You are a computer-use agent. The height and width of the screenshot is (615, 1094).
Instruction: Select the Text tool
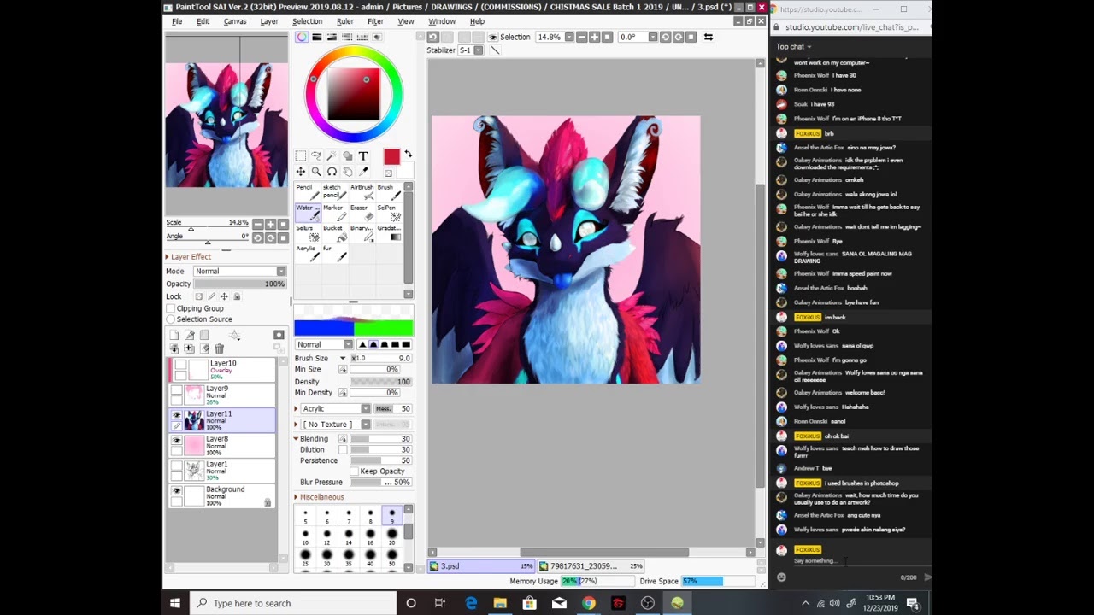coord(363,156)
